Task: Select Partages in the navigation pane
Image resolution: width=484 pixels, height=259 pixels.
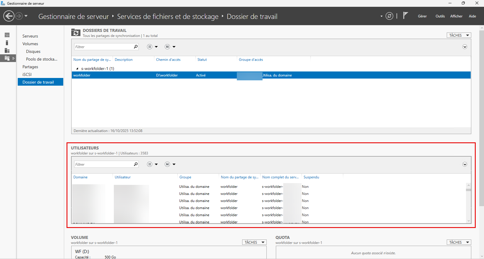Action: click(30, 67)
